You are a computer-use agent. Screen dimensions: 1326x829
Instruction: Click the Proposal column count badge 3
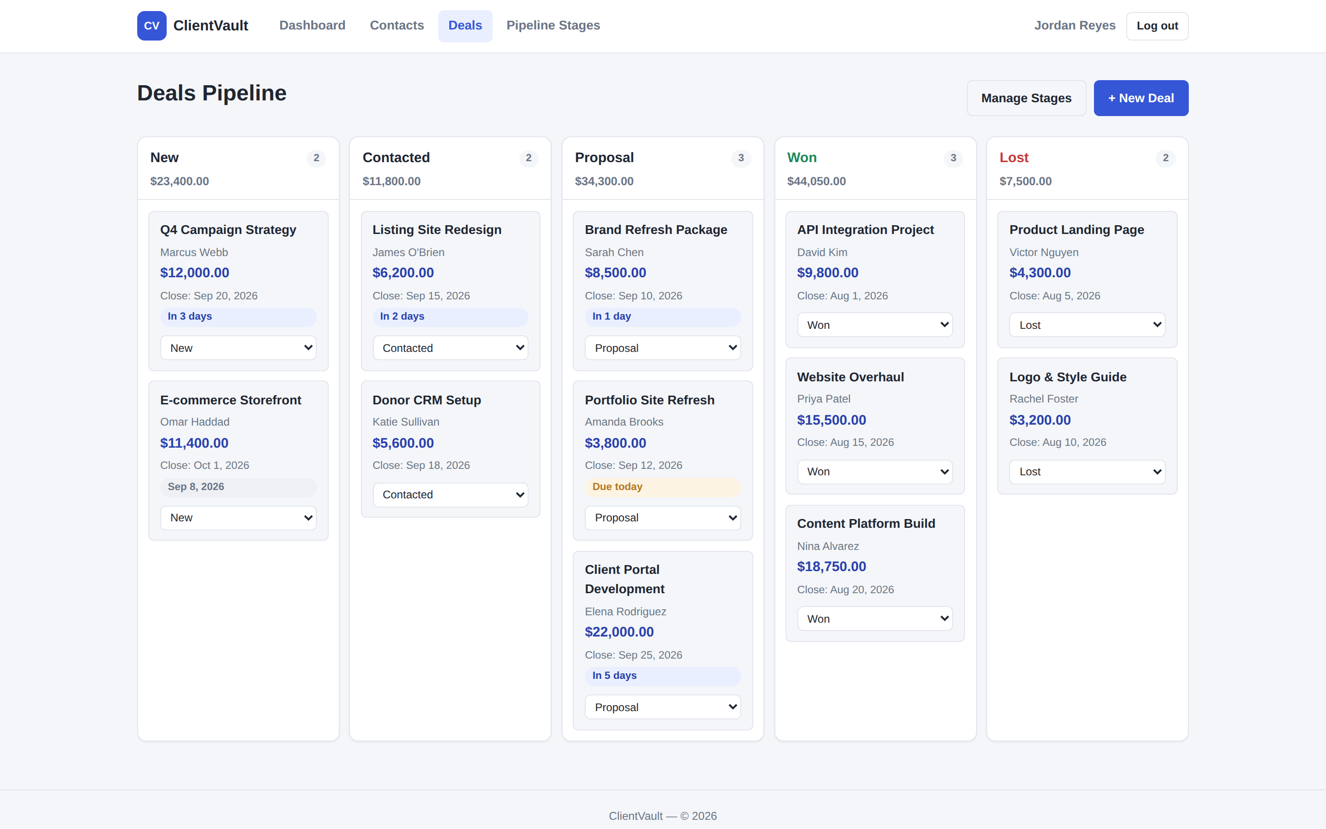(x=741, y=158)
